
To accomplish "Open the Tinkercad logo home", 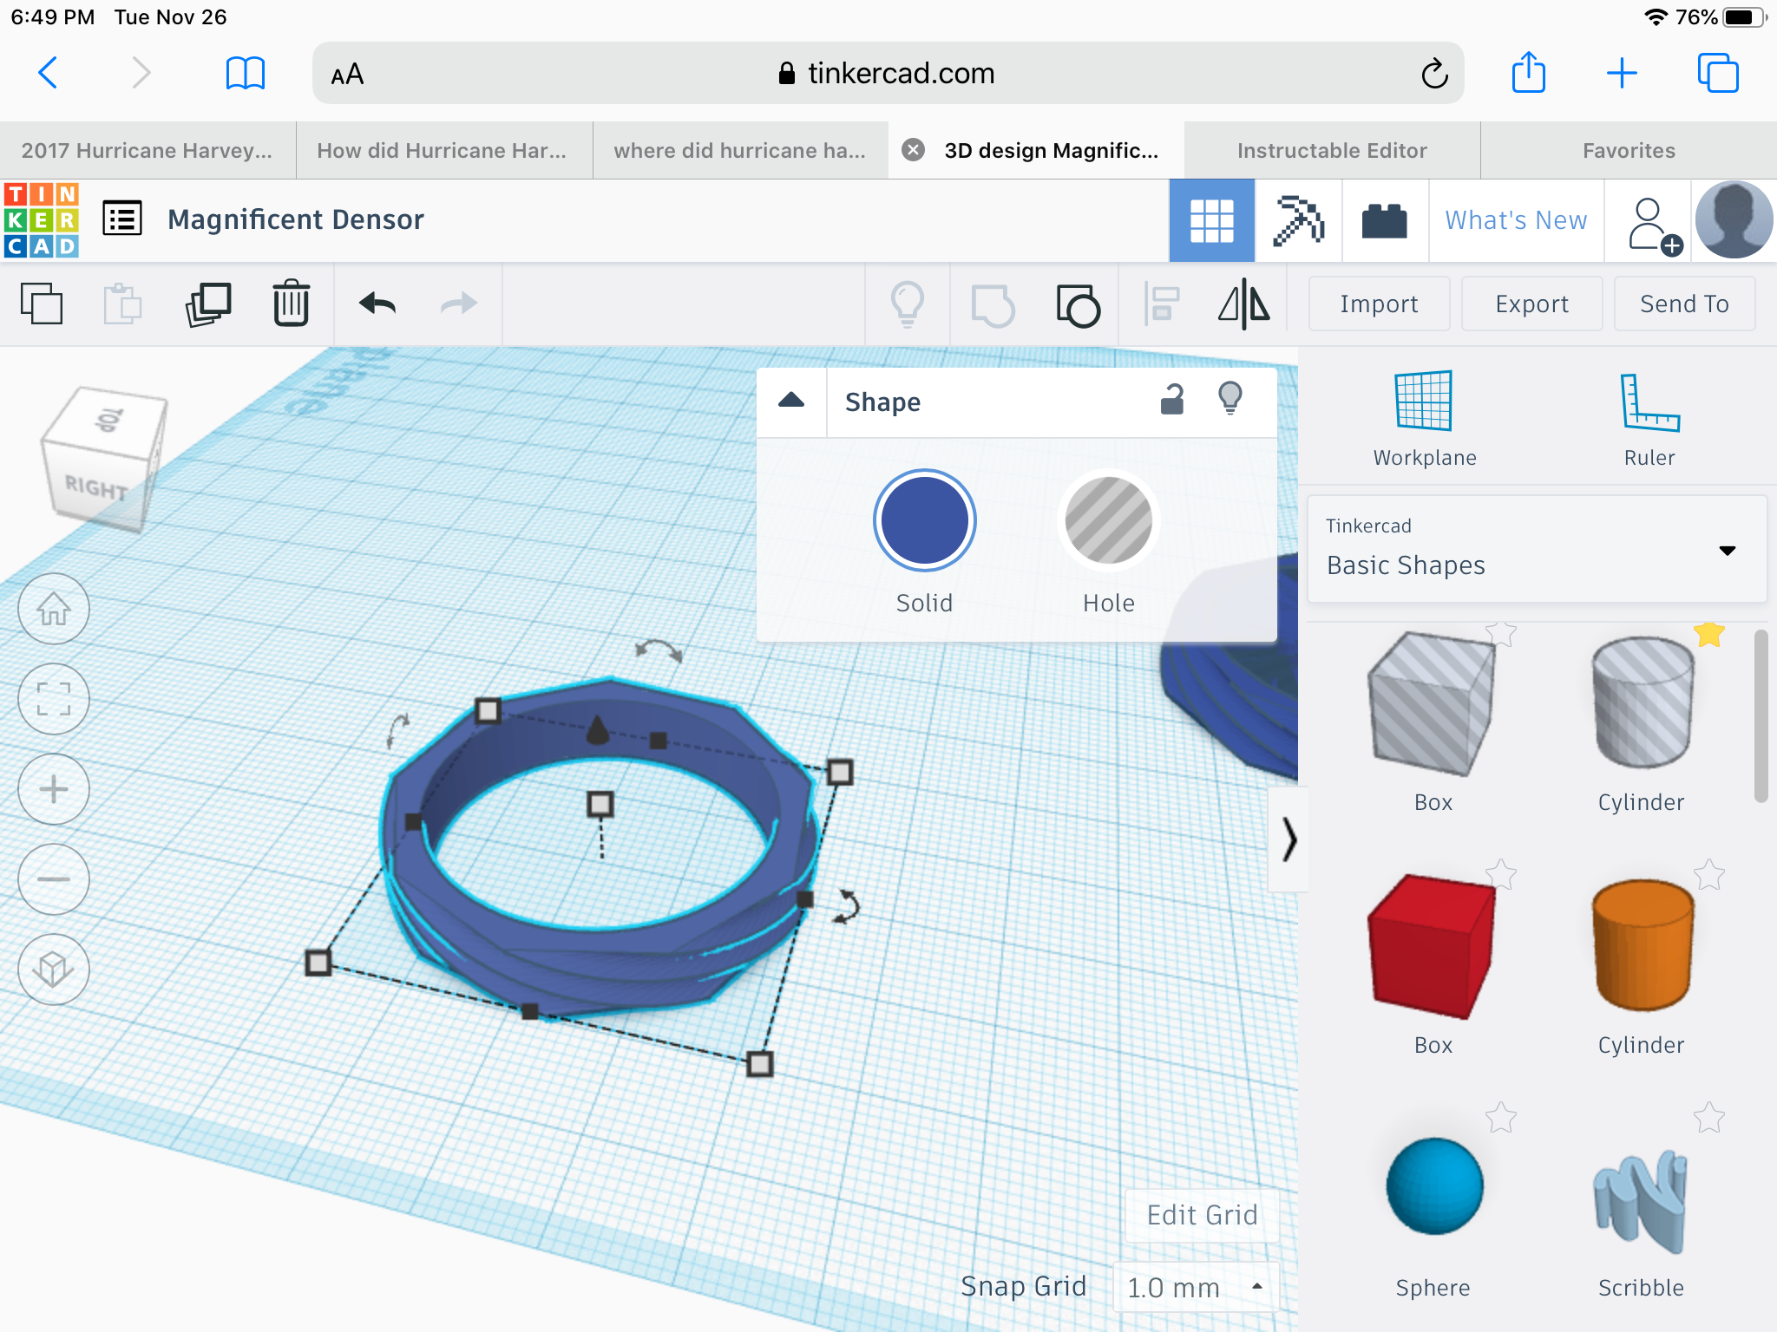I will click(42, 219).
